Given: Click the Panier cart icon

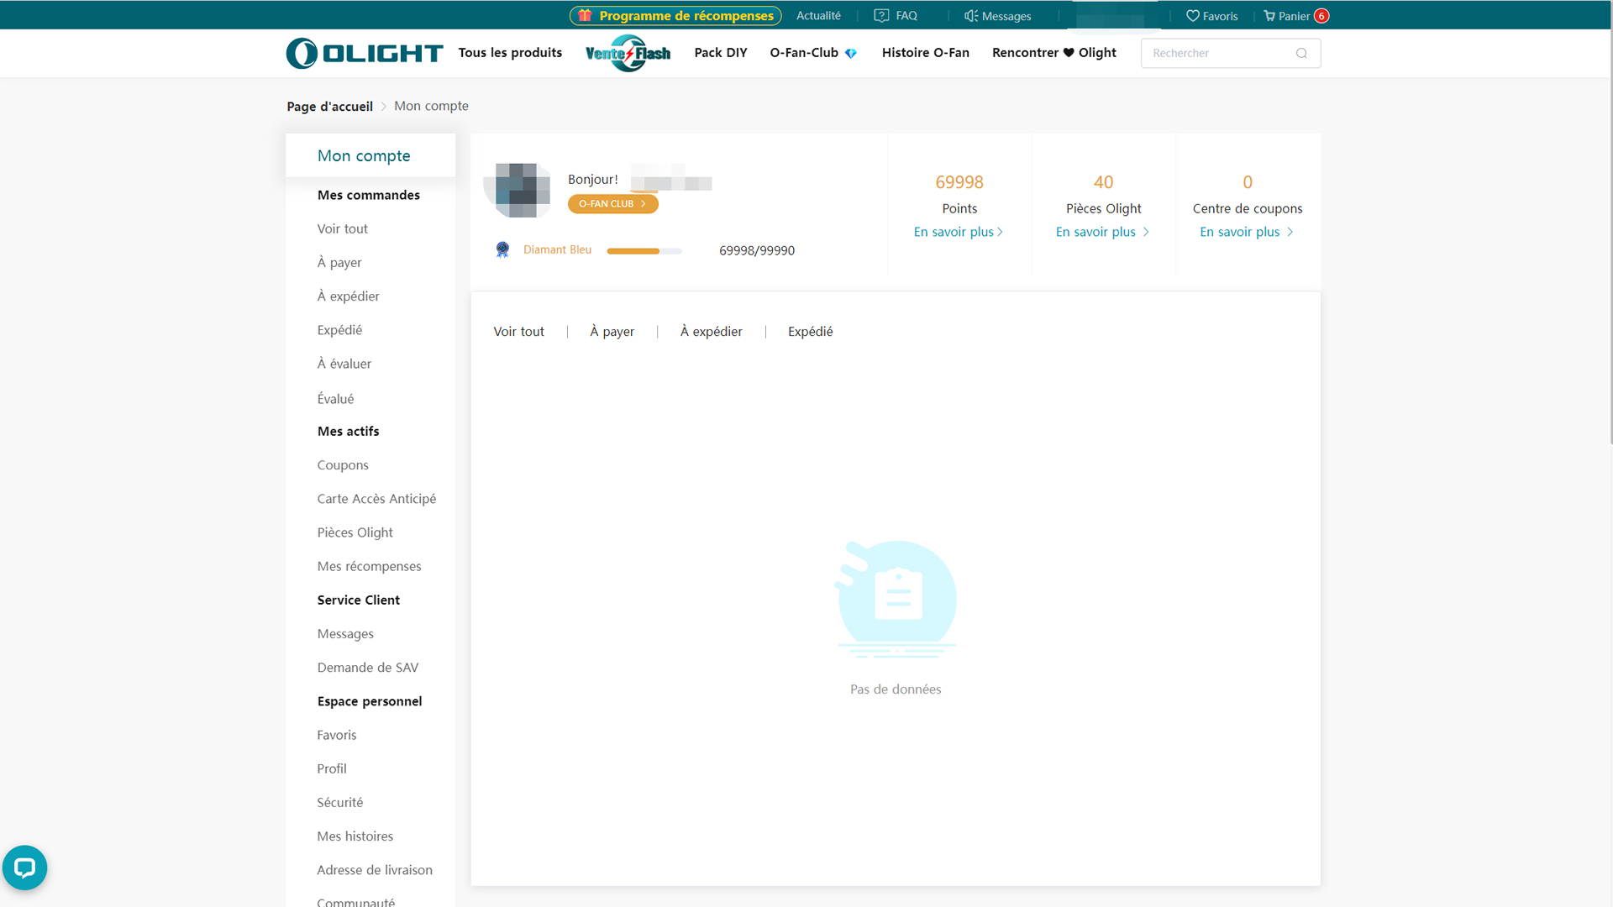Looking at the screenshot, I should tap(1269, 16).
